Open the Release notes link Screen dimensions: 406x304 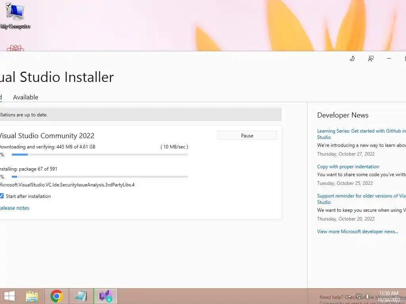(15, 208)
